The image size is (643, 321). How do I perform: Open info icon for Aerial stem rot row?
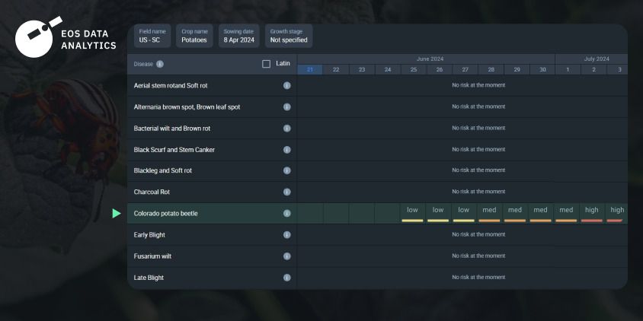[x=287, y=85]
